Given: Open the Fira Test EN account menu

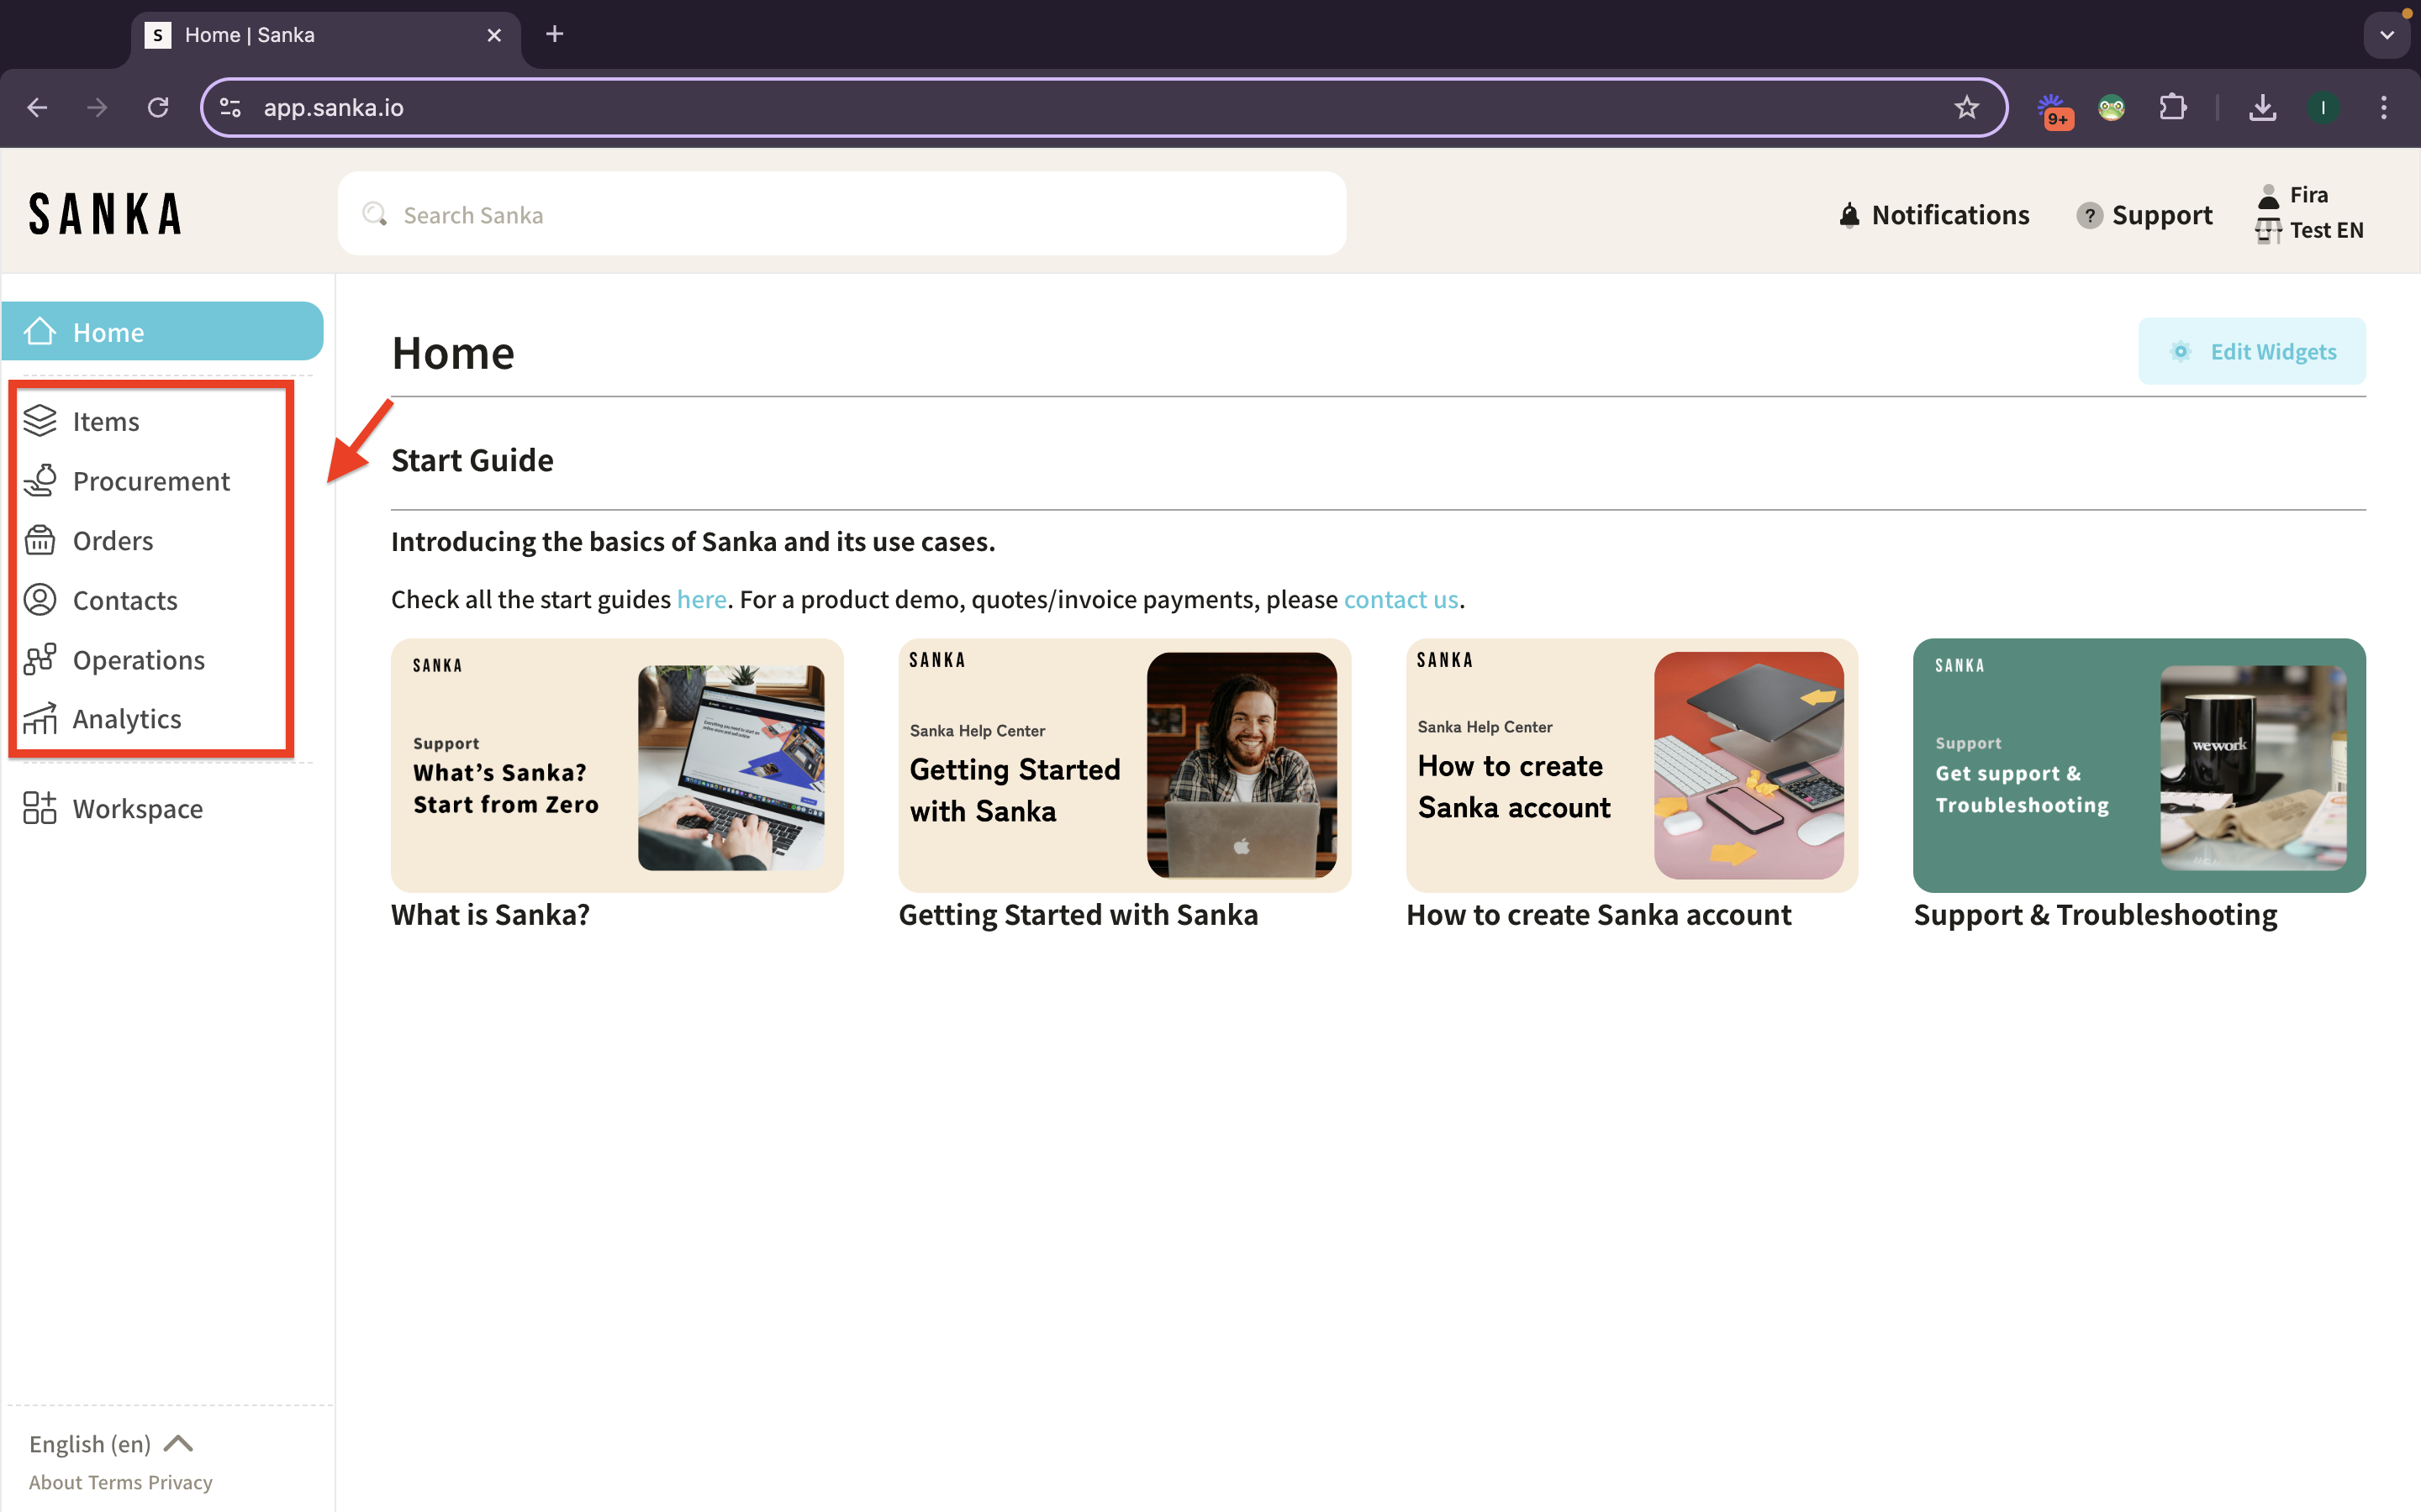Looking at the screenshot, I should [2310, 212].
